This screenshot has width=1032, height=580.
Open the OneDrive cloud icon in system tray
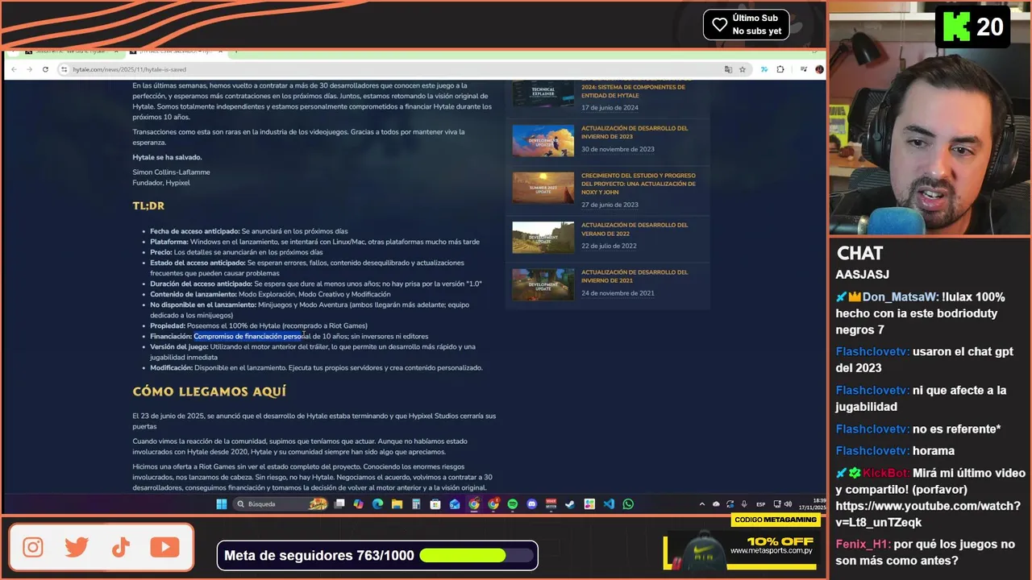point(716,504)
